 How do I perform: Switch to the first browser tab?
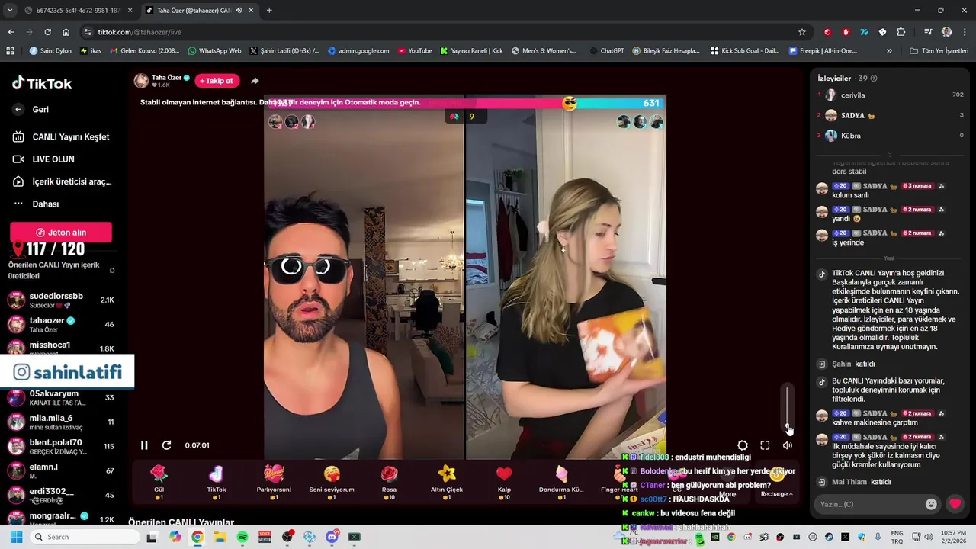tap(77, 11)
